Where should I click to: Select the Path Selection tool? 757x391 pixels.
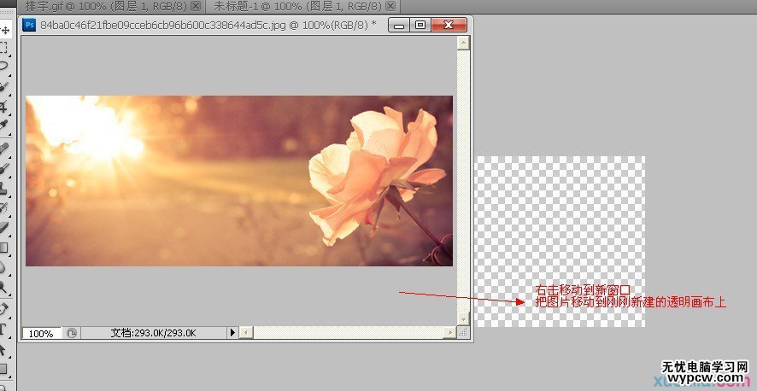tap(4, 349)
